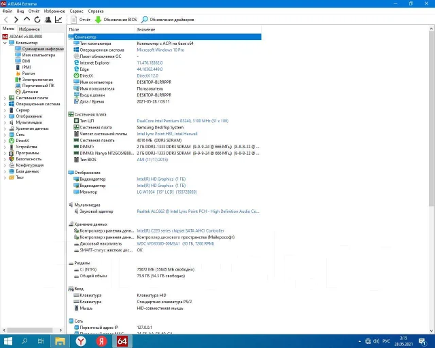Click the up-level arrow toolbar icon
The height and width of the screenshot is (348, 435).
(x=27, y=20)
